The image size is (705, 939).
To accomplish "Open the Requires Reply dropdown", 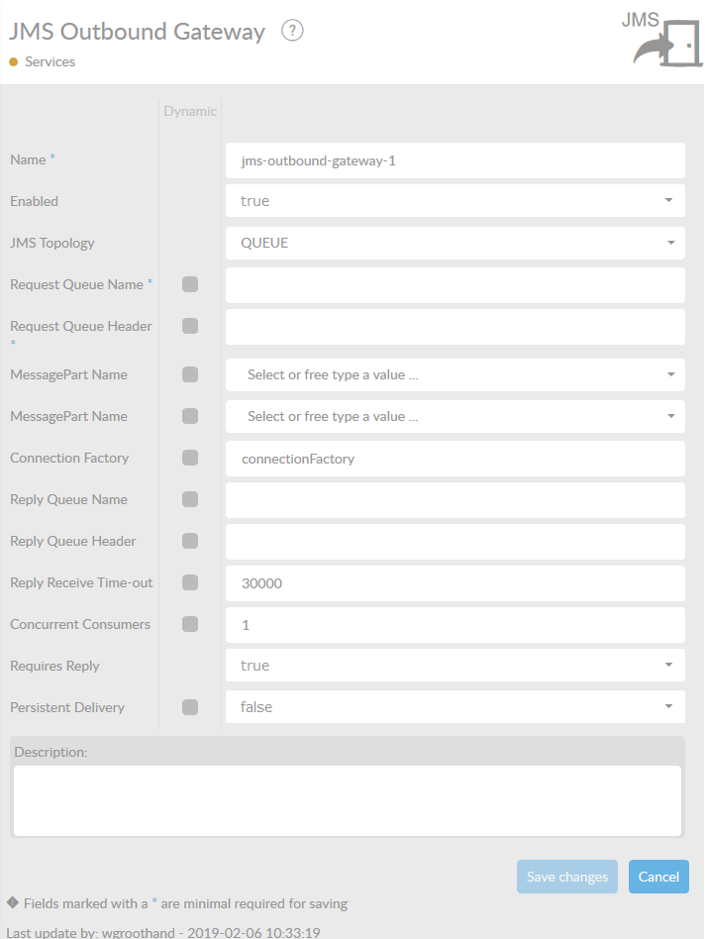I will coord(455,666).
